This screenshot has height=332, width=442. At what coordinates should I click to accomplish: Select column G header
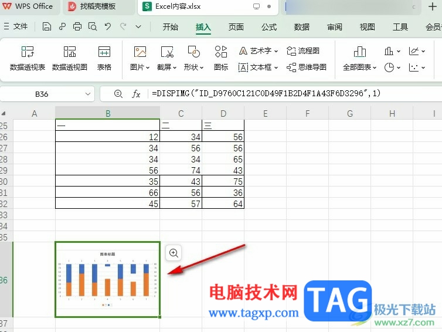point(350,113)
